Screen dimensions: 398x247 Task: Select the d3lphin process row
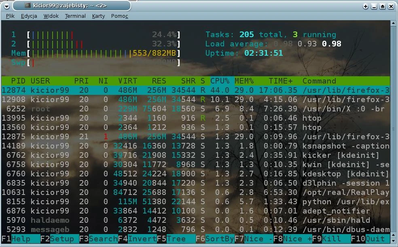[x=195, y=183]
